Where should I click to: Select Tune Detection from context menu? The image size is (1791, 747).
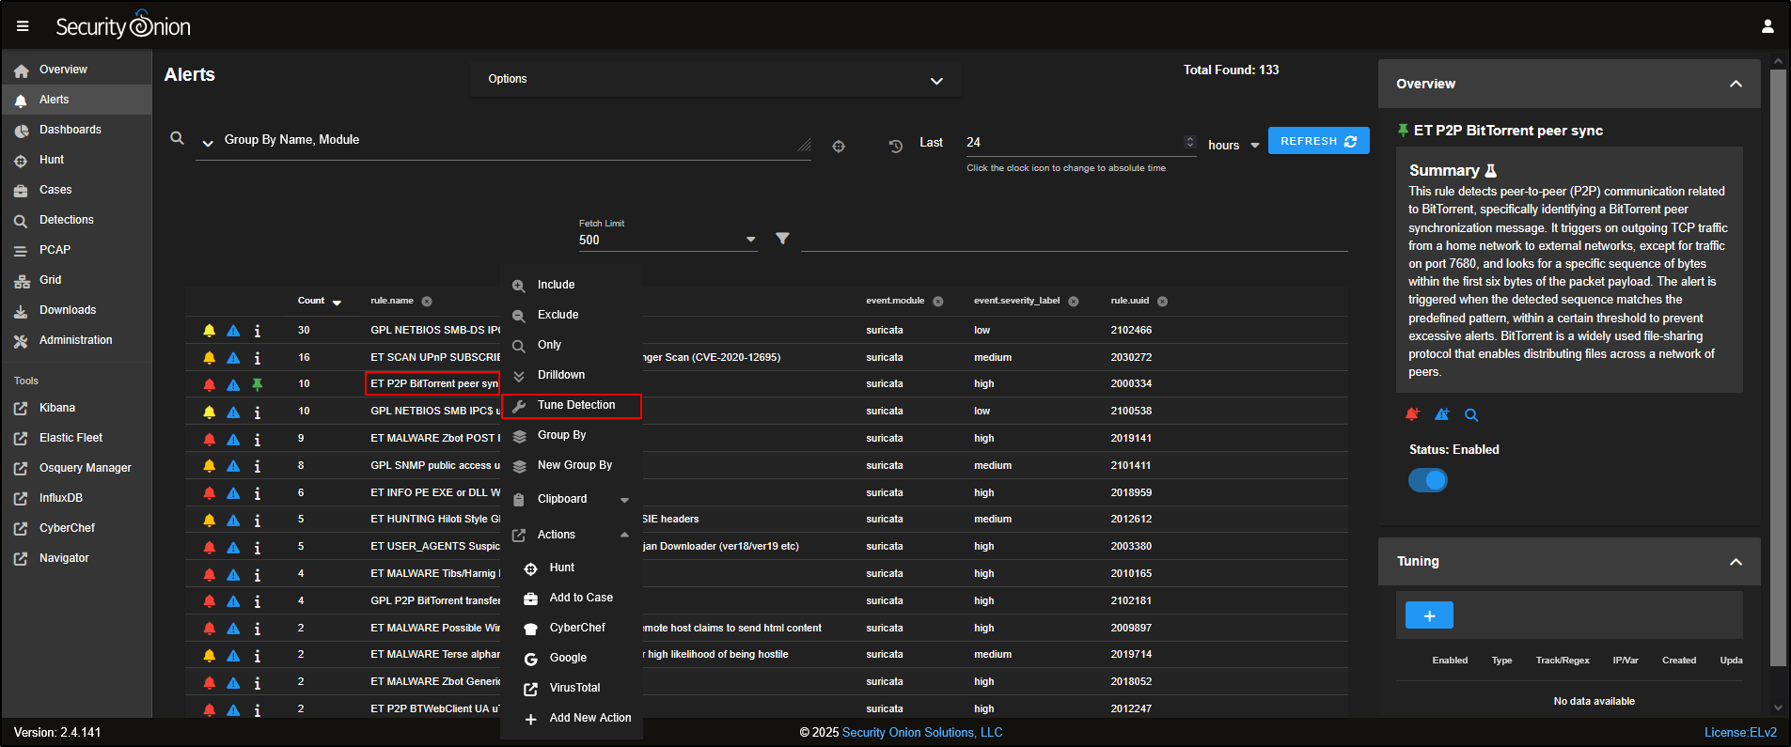point(575,405)
